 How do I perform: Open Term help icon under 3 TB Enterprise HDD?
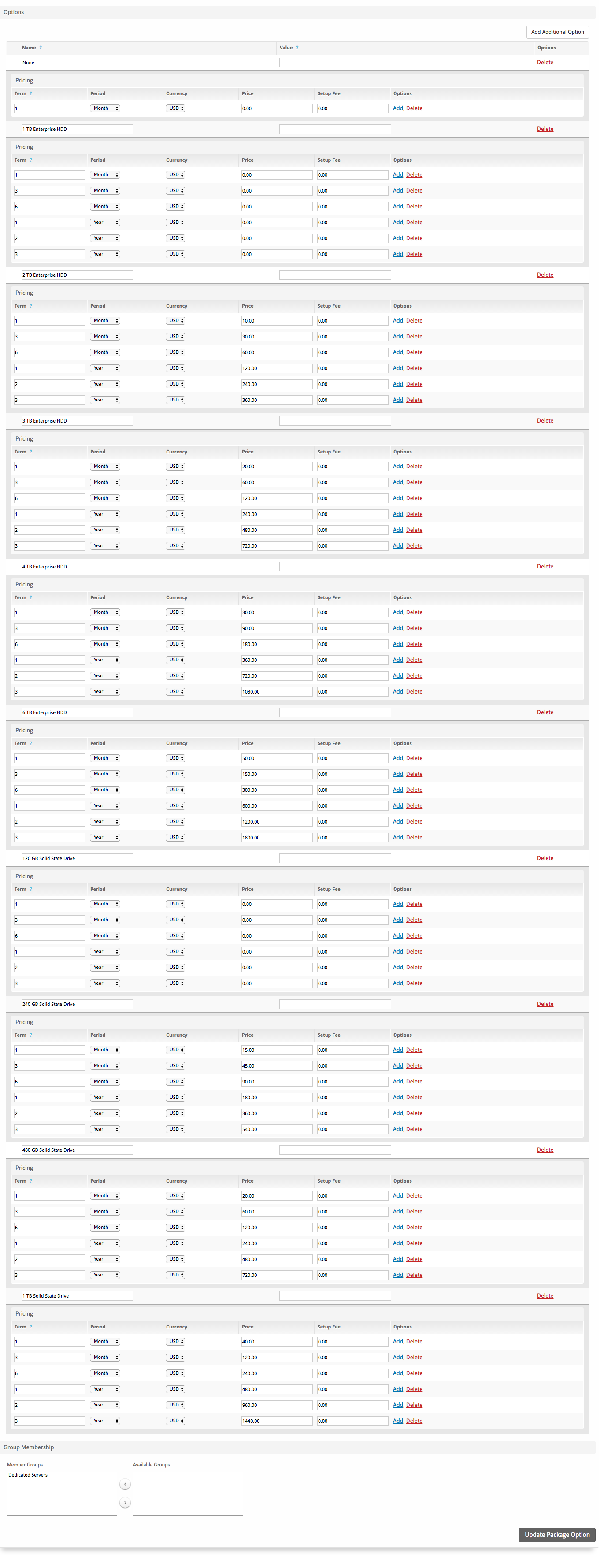31,452
